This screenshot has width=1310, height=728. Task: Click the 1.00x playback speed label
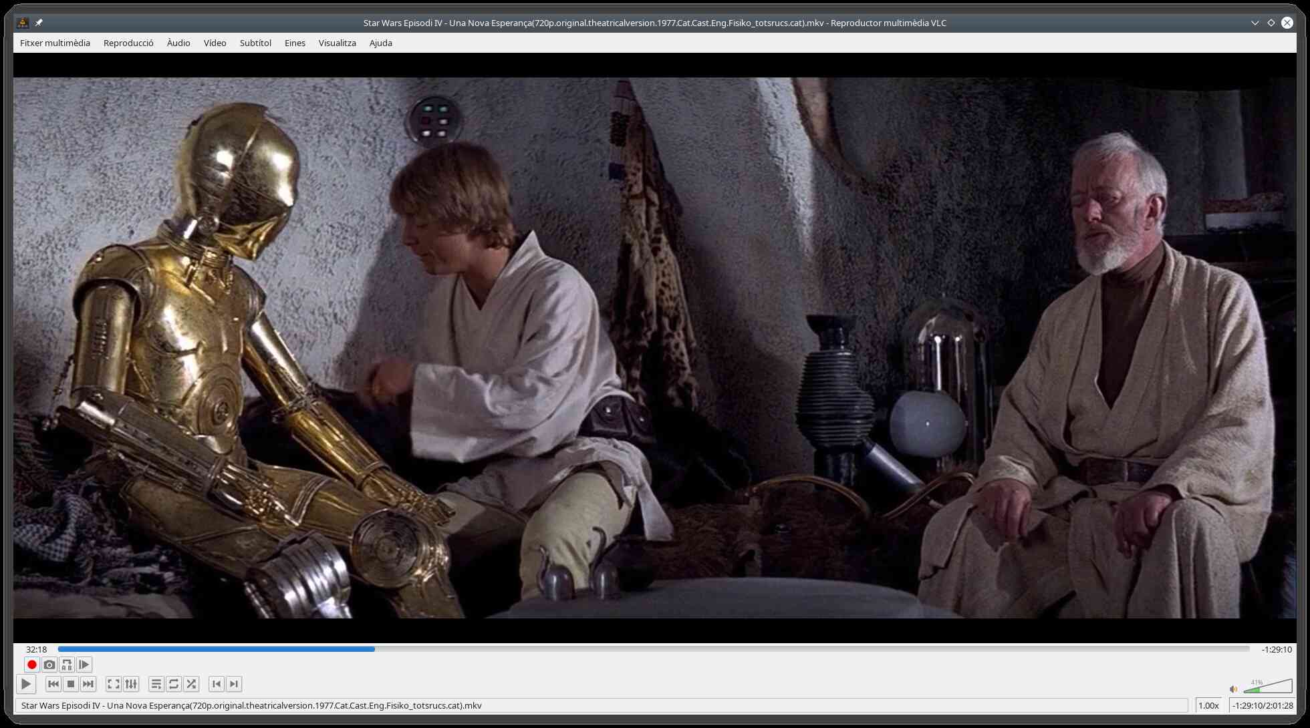[x=1208, y=705]
